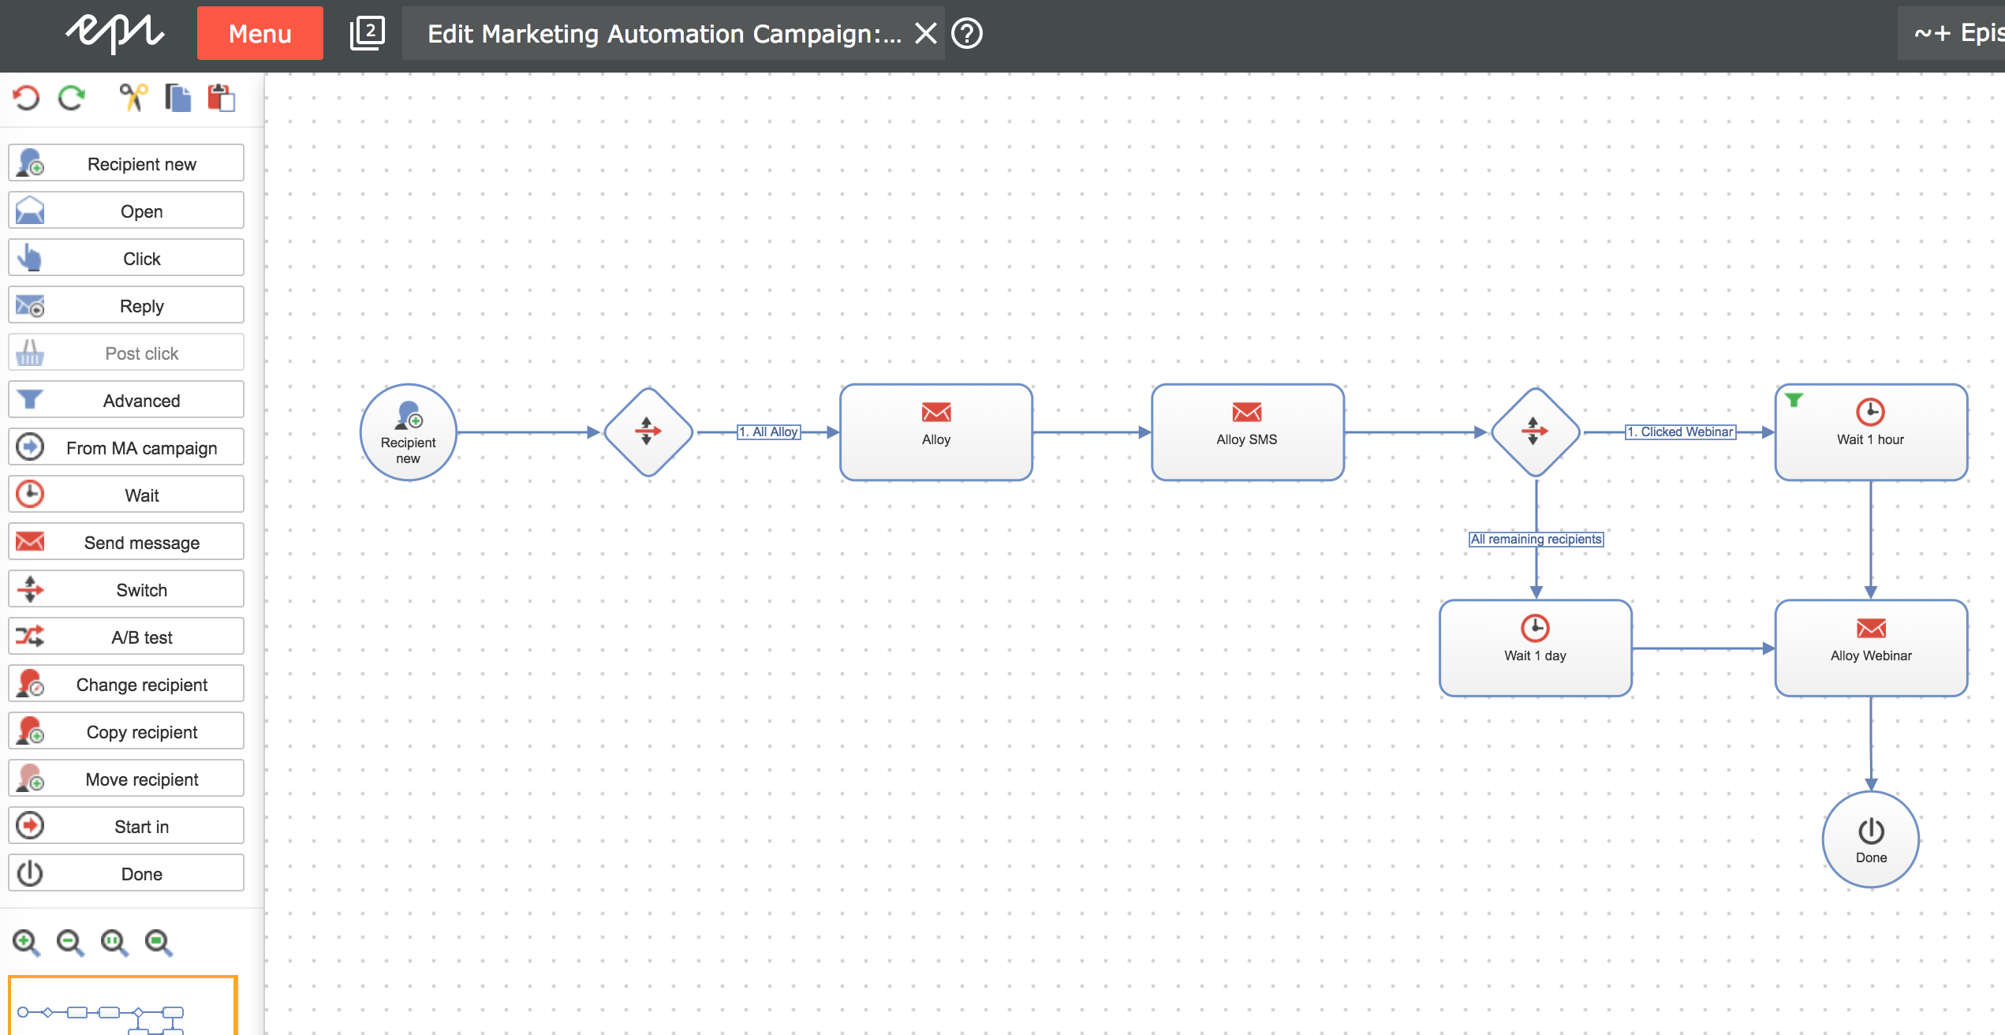Screen dimensions: 2005x1035
Task: Click the actual size zoom icon
Action: click(114, 942)
